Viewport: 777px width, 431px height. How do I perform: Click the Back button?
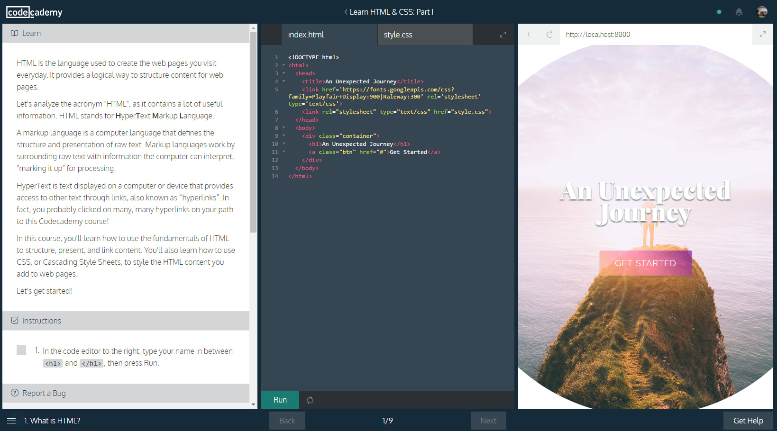tap(287, 421)
